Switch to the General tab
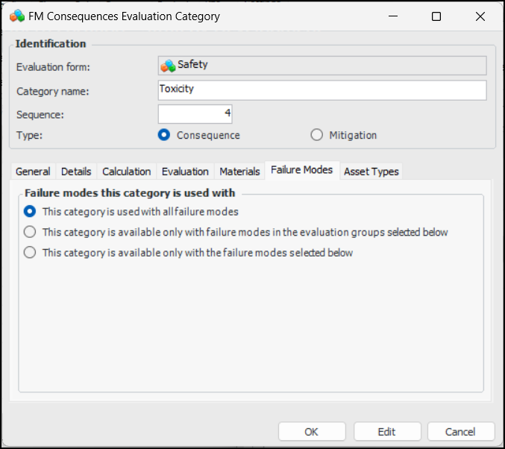Viewport: 505px width, 449px height. tap(33, 172)
